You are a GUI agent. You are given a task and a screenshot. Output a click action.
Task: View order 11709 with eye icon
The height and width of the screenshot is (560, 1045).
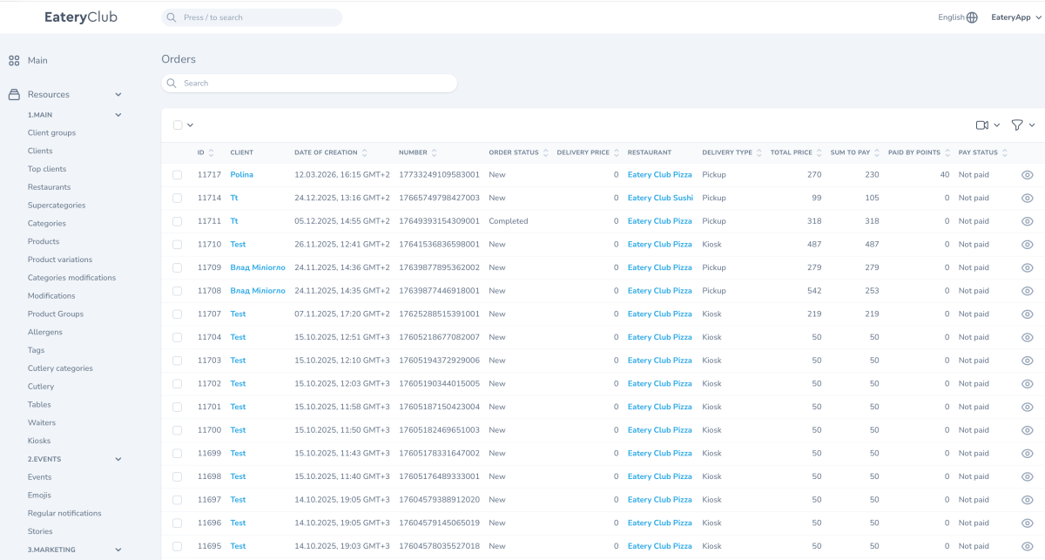(x=1027, y=267)
